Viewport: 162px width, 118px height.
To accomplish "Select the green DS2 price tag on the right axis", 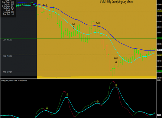I will pos(159,71).
